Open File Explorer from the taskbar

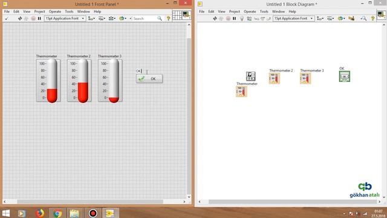[74, 213]
